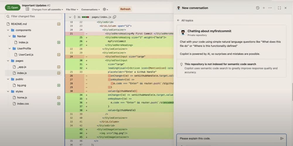Viewport: 293px width, 146px height.
Task: Open Changes from all commits dropdown
Action: [x=47, y=10]
